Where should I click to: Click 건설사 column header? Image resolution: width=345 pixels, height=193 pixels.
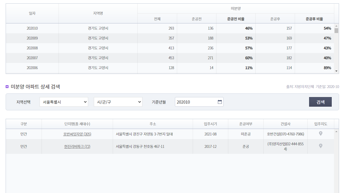pos(285,124)
